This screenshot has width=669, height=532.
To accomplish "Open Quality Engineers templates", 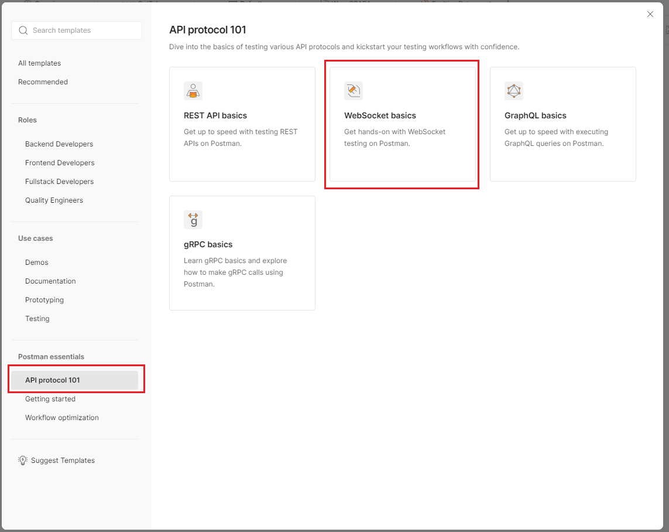I will click(x=54, y=200).
